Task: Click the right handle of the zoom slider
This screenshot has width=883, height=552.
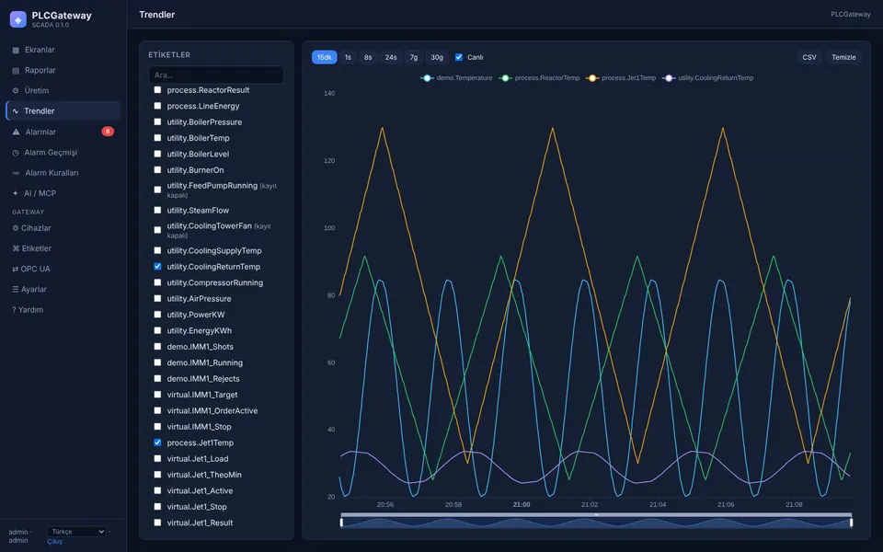Action: 851,523
